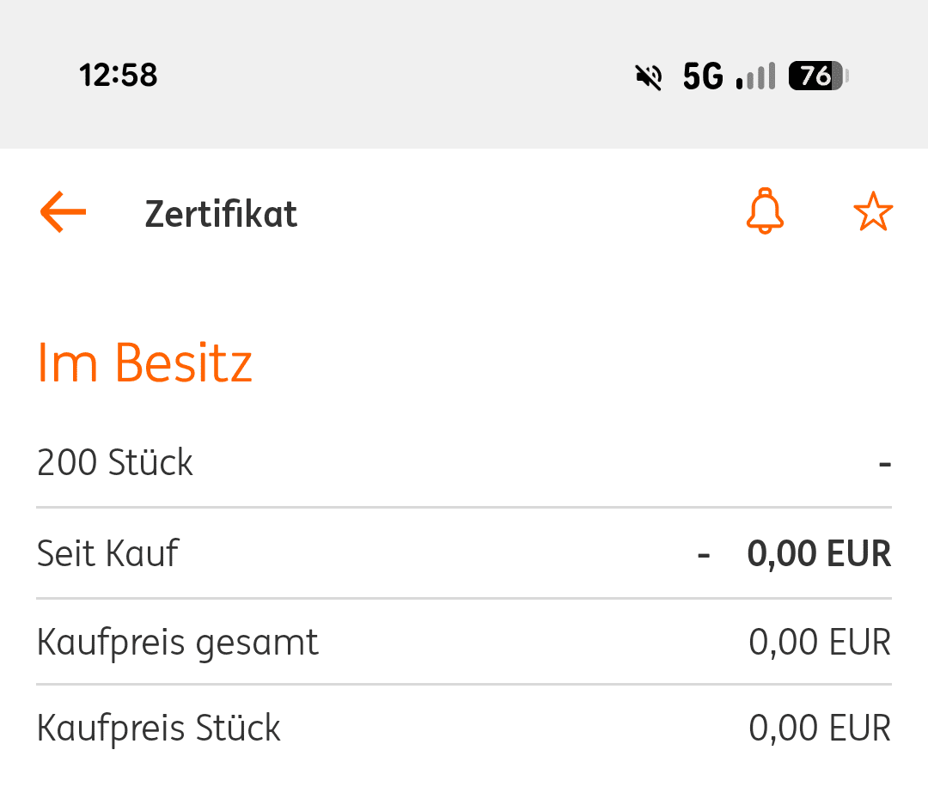Tap the orange back arrow

63,212
